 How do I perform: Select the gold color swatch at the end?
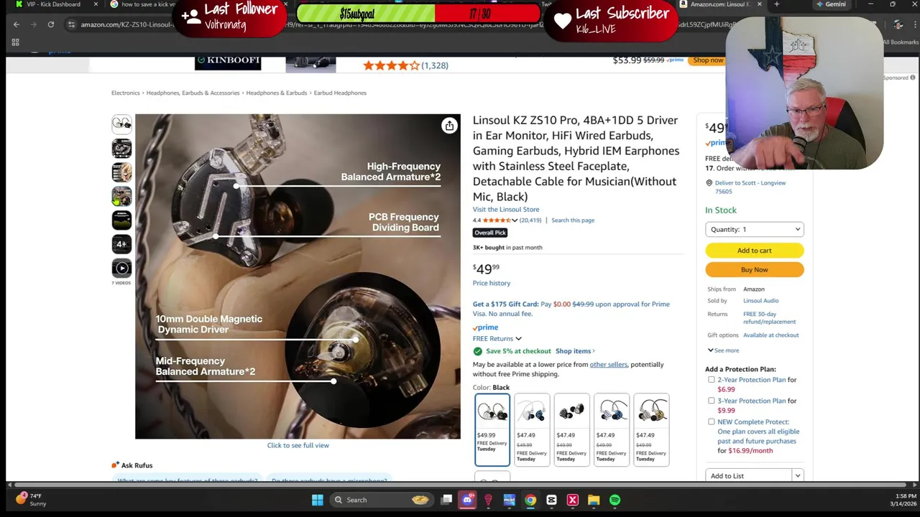(x=651, y=429)
